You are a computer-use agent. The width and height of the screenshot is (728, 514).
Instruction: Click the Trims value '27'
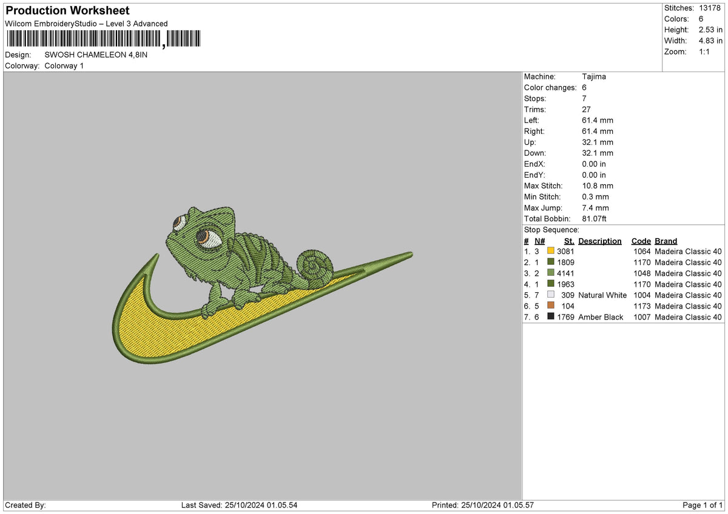coord(587,109)
